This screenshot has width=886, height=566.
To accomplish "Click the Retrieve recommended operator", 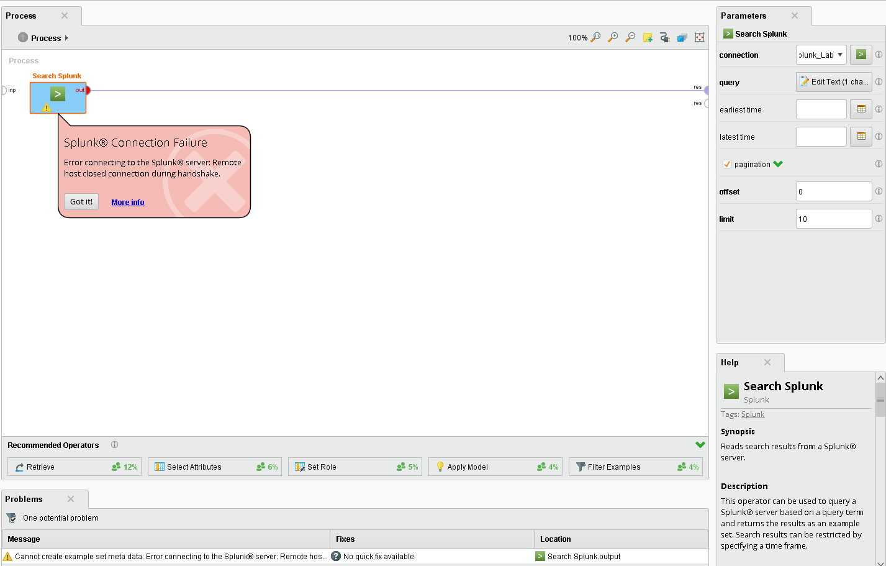I will [74, 467].
